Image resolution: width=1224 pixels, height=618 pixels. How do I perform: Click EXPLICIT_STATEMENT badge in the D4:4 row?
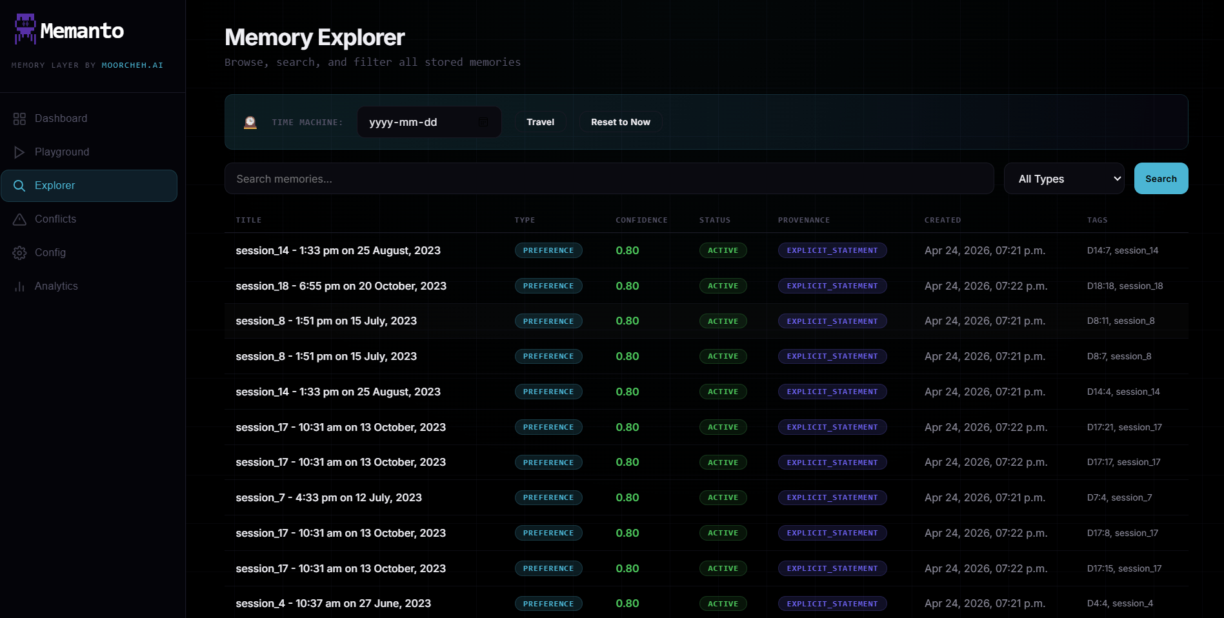click(832, 604)
